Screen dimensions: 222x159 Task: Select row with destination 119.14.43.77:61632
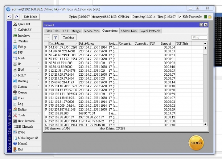tap(124, 121)
